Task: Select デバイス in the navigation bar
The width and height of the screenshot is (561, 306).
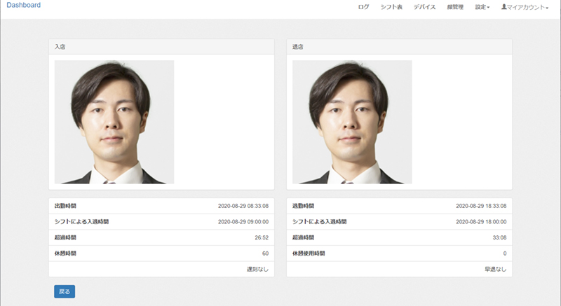Action: (424, 7)
